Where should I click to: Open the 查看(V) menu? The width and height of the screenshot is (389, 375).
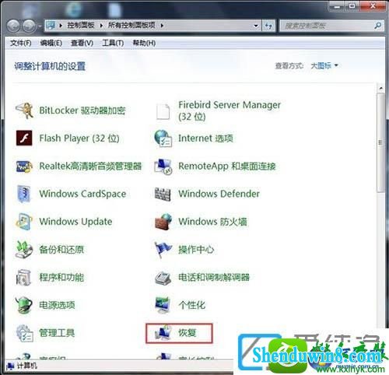[x=82, y=43]
